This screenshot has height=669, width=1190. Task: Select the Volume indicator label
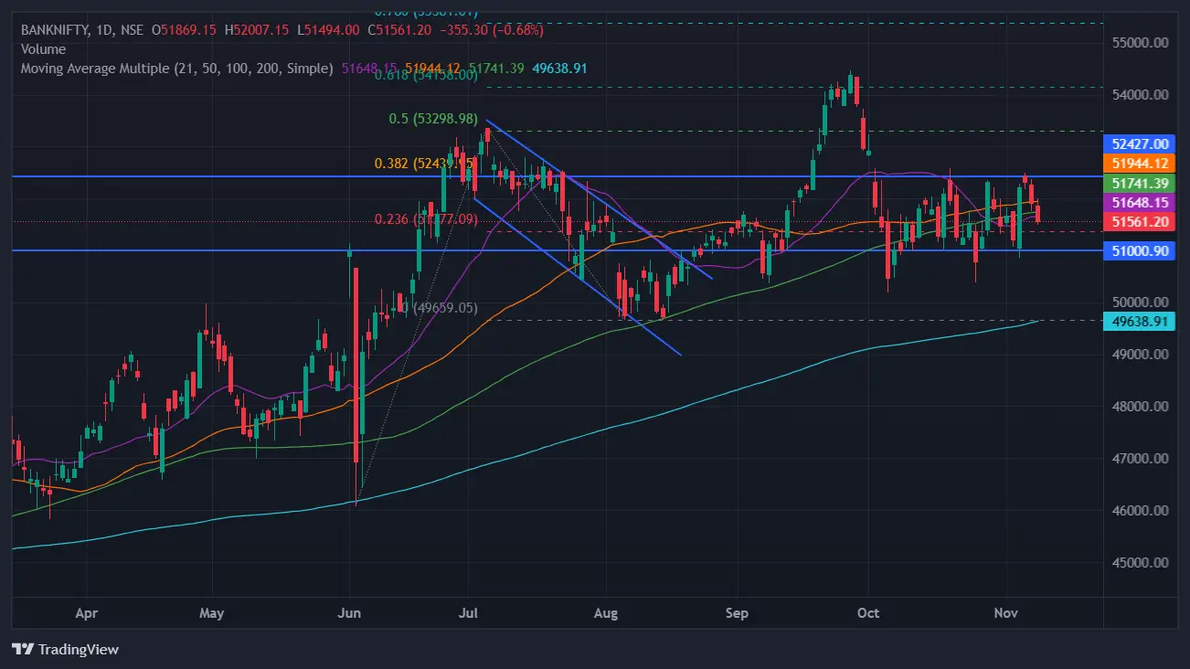(43, 49)
